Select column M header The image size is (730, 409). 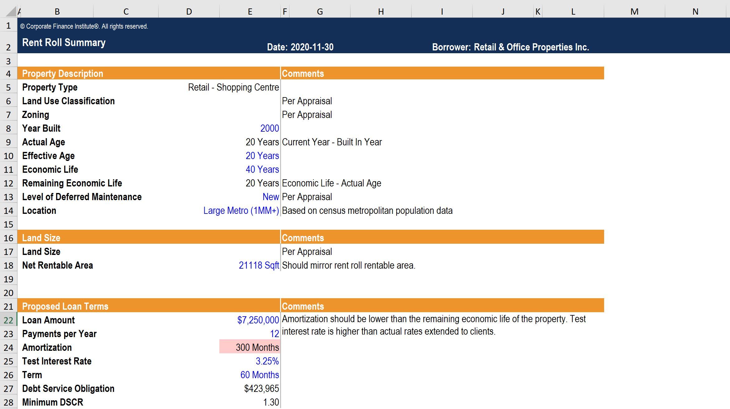[634, 12]
